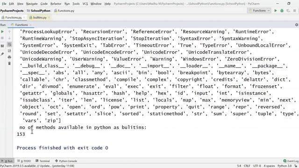
Task: Open the Navigate menu
Action: [x=32, y=4]
